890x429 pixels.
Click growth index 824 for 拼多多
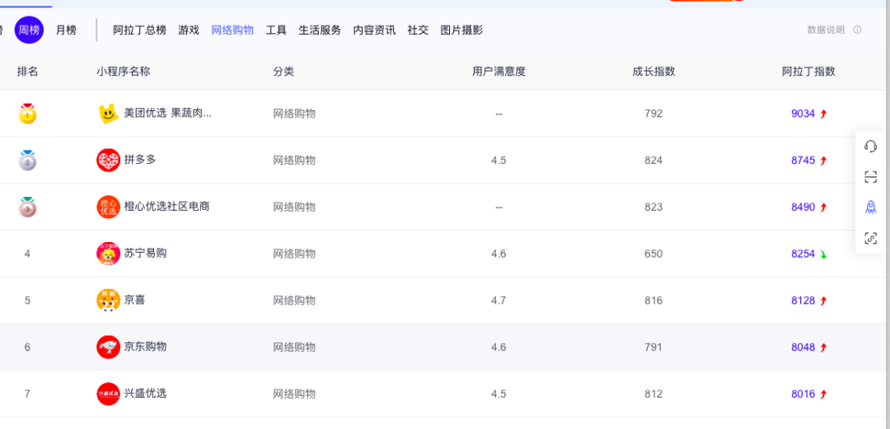(653, 161)
